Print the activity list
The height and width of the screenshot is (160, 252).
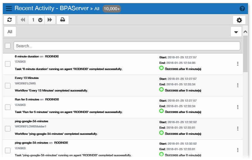[63, 20]
